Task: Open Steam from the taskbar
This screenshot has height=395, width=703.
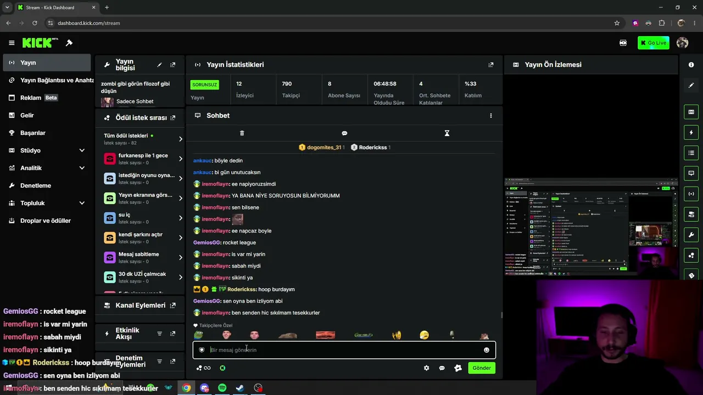Action: pos(240,388)
